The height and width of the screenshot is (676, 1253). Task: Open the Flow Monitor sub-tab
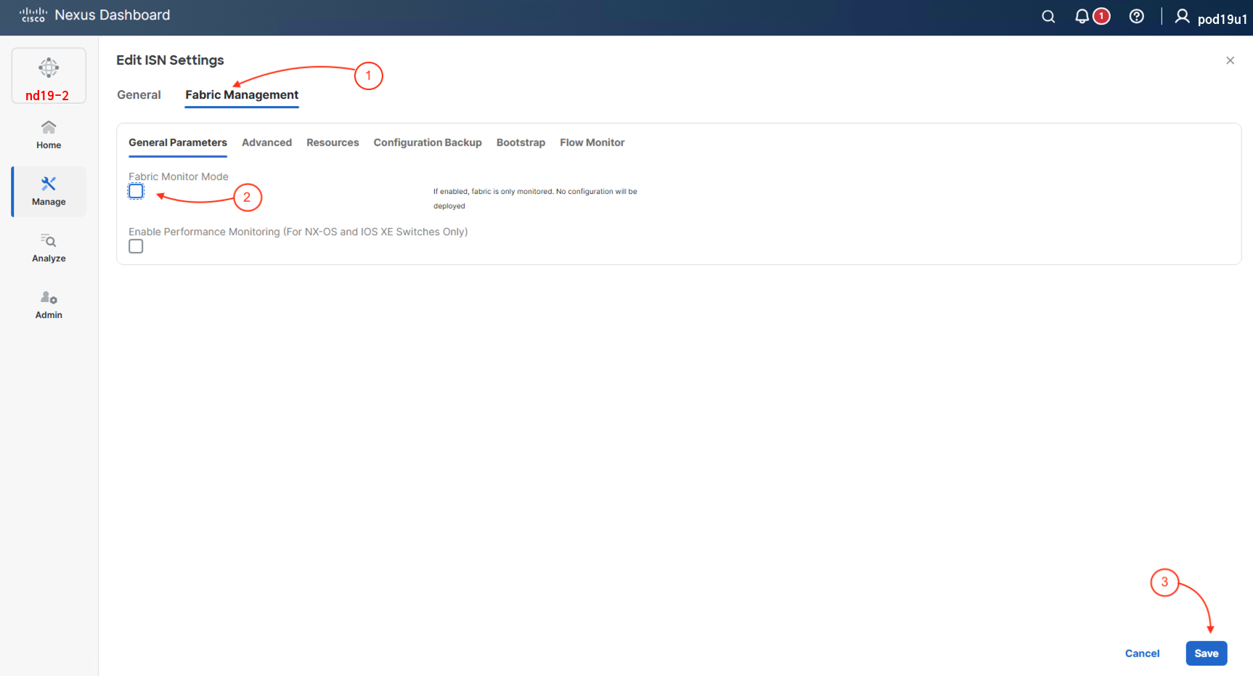coord(592,143)
